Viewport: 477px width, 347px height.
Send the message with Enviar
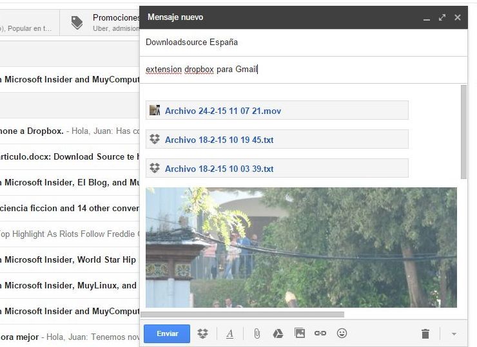click(167, 333)
